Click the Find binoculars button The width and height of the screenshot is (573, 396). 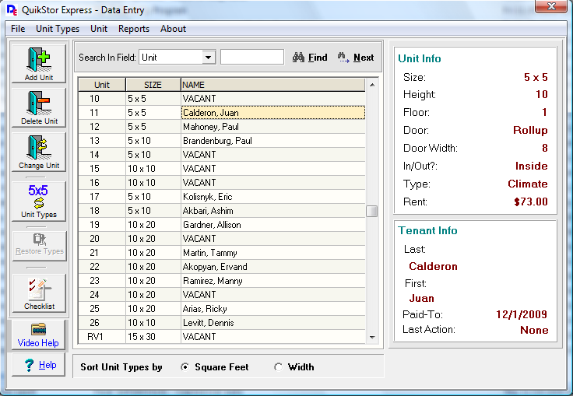click(x=310, y=58)
